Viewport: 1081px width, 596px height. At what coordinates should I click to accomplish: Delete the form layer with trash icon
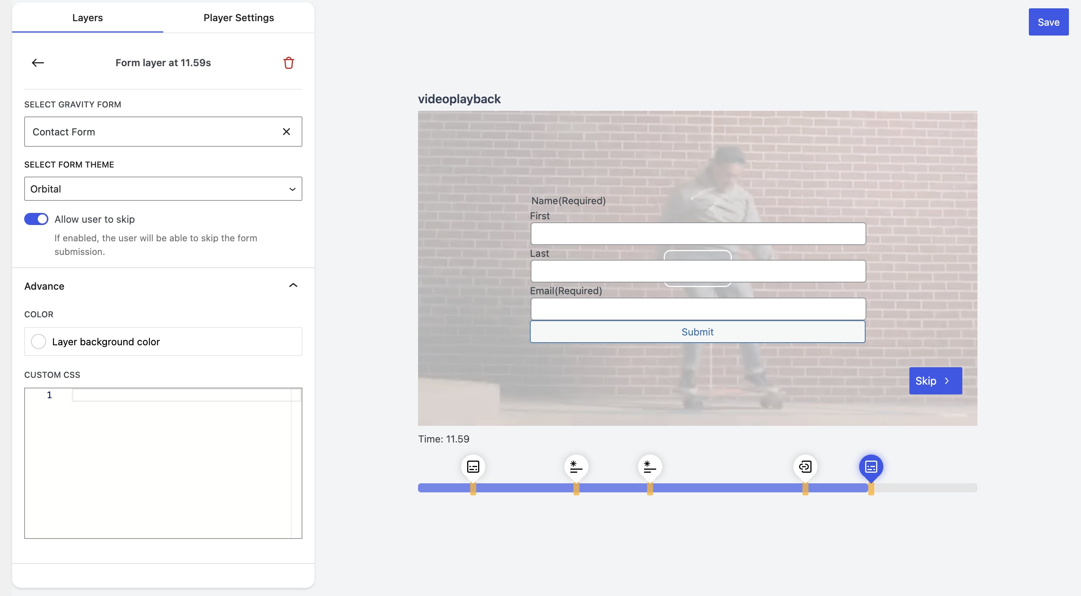point(288,63)
